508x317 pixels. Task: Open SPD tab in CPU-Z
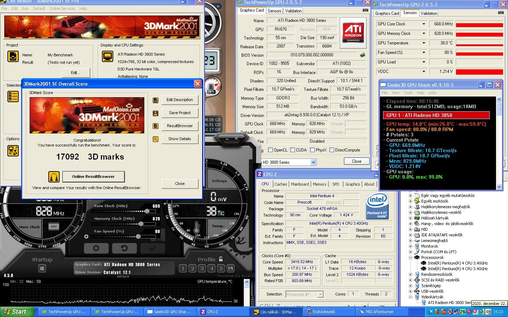coord(335,184)
